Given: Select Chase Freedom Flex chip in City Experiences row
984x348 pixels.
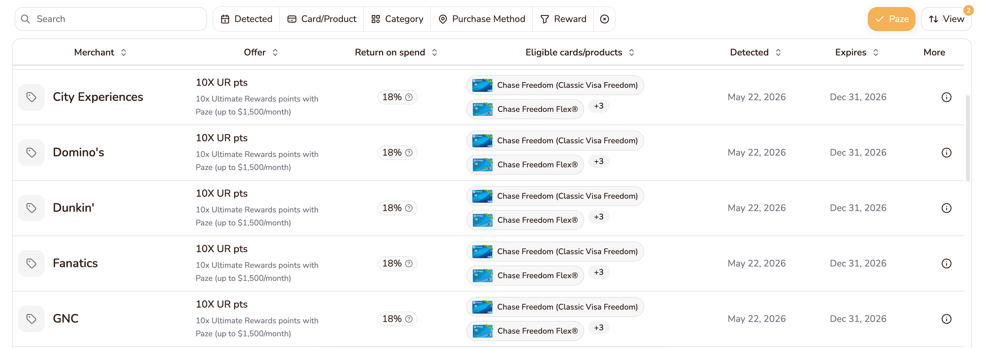Looking at the screenshot, I should (x=525, y=109).
